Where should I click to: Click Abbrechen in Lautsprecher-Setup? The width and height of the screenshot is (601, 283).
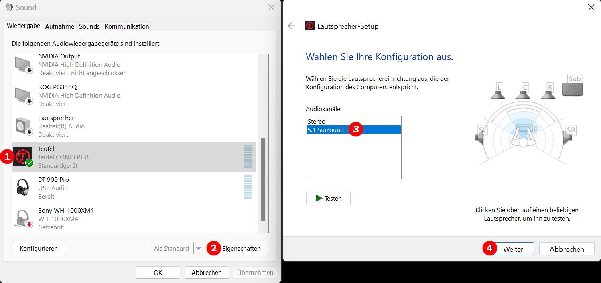pyautogui.click(x=566, y=249)
